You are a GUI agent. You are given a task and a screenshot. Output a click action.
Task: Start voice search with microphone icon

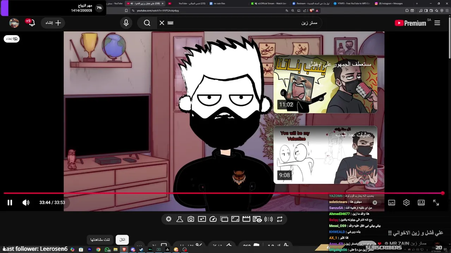click(126, 23)
